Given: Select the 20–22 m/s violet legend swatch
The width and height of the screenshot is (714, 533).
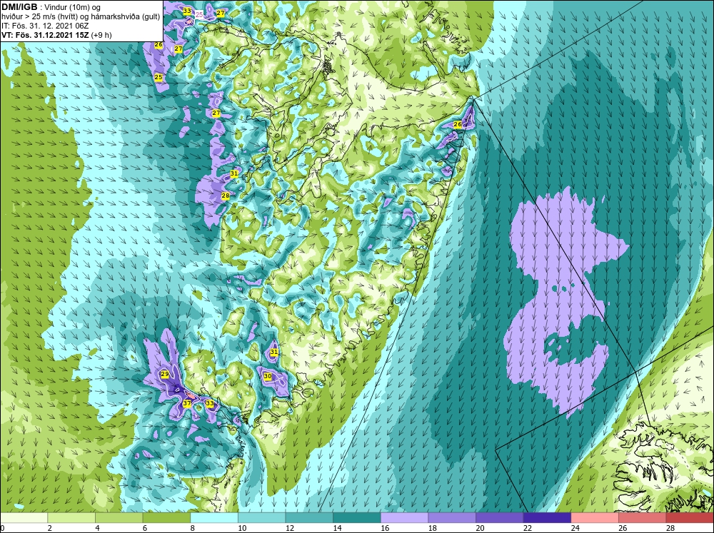Looking at the screenshot, I should 499,517.
